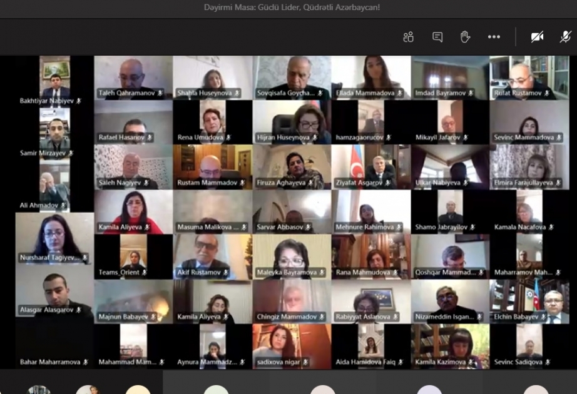Click the muted mic icon beside Bahar Maharramova

(x=85, y=362)
